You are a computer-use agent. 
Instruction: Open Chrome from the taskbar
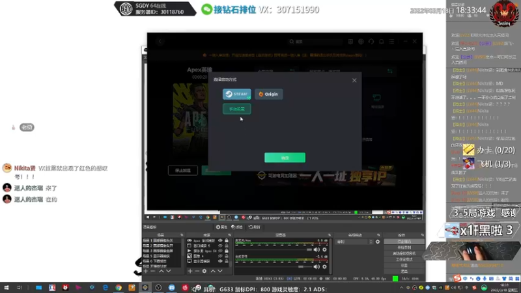tap(119, 288)
